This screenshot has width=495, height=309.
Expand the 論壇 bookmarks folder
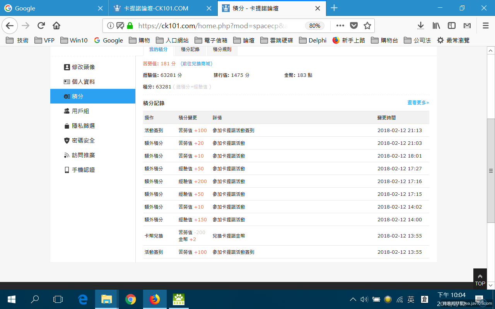point(244,40)
